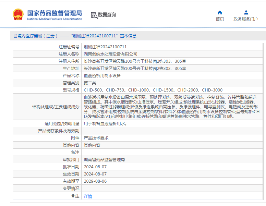
Task: Click 第二类 management category value
Action: pos(90,83)
